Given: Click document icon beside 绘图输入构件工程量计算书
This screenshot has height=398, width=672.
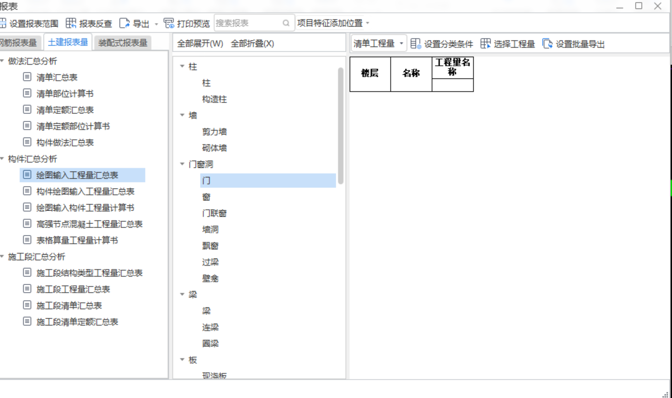Looking at the screenshot, I should click(x=27, y=207).
